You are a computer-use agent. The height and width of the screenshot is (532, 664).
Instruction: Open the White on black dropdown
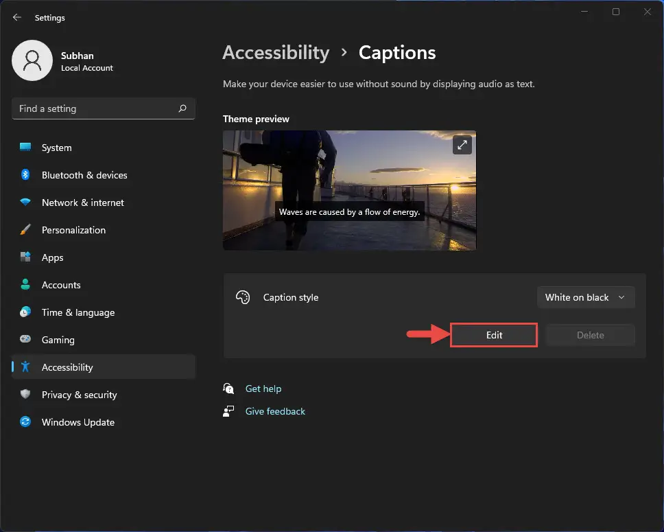pos(586,297)
